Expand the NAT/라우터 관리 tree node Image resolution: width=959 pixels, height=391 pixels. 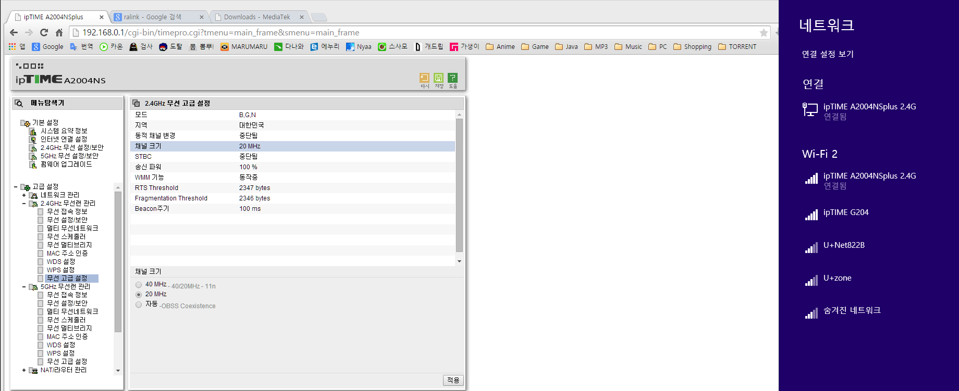click(24, 370)
